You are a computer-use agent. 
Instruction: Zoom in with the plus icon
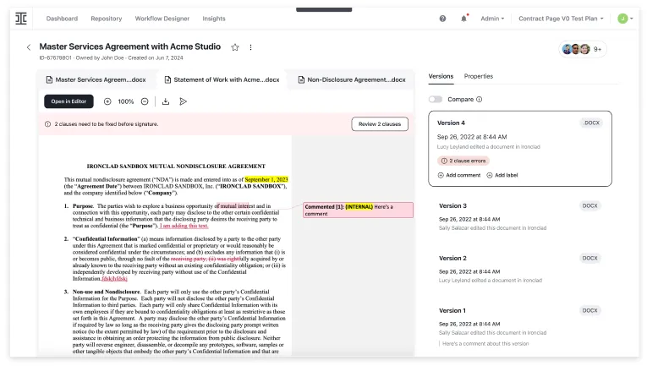(x=107, y=101)
